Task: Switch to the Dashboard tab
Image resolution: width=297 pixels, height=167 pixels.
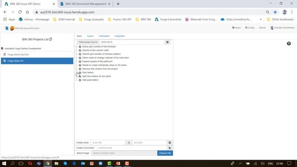Action: pyautogui.click(x=104, y=36)
